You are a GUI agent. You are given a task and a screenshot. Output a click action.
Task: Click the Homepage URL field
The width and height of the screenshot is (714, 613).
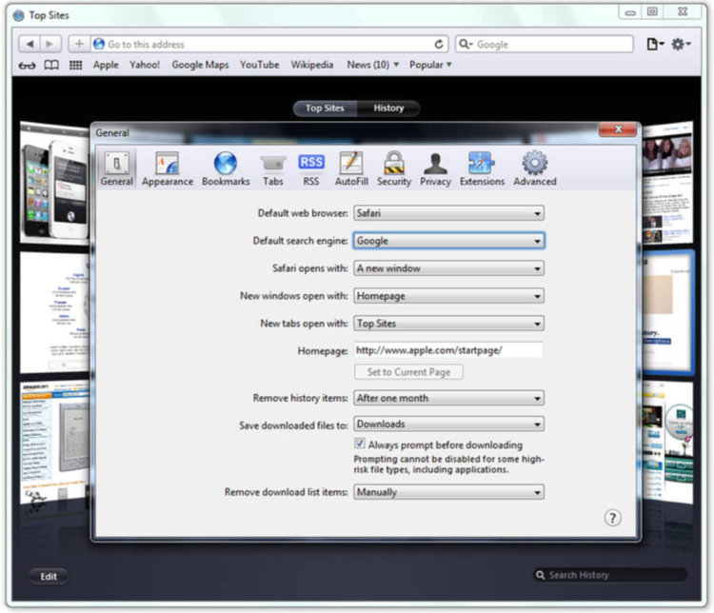click(x=448, y=350)
